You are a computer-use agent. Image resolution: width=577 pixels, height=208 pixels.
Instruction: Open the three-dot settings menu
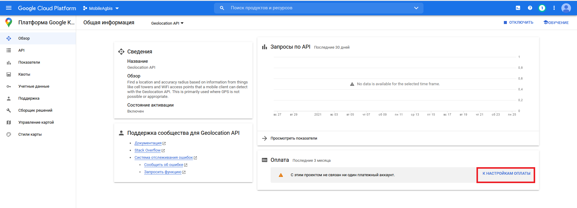click(x=554, y=8)
